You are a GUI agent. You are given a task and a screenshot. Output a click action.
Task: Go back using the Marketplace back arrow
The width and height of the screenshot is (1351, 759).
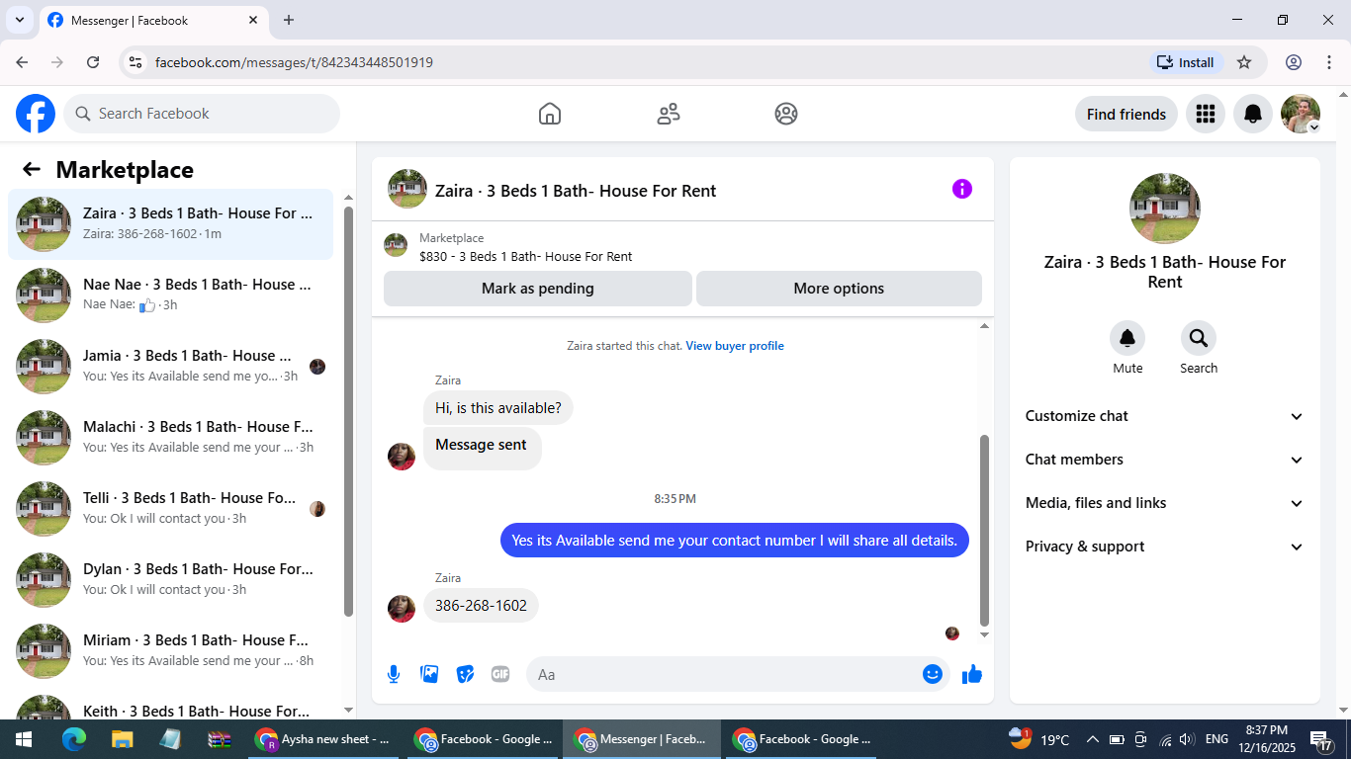point(32,169)
